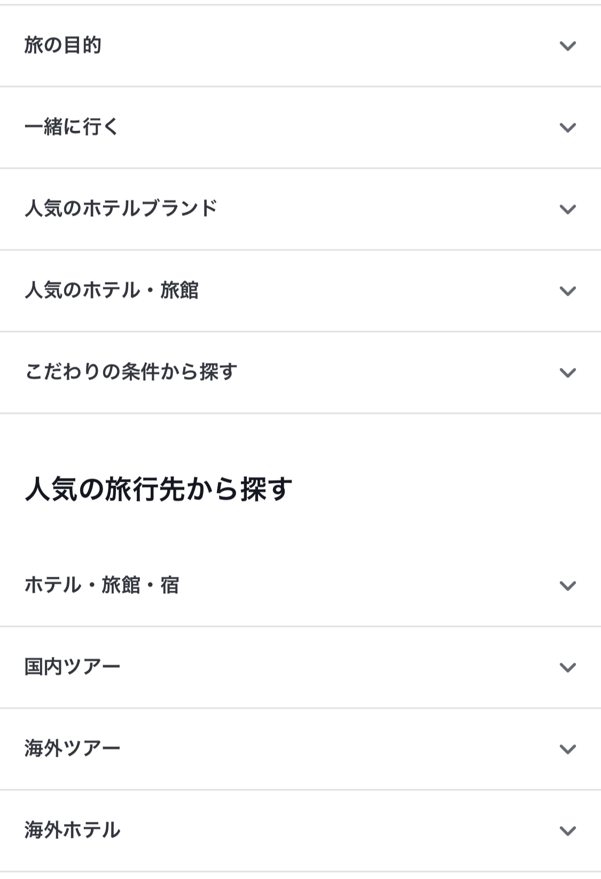Select the 海外ホテル label text
The height and width of the screenshot is (879, 601).
tap(73, 830)
